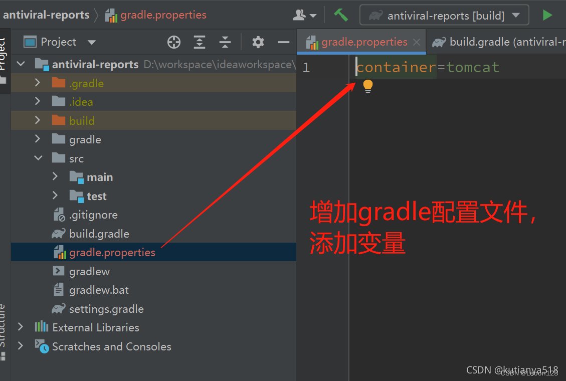Screen dimensions: 566x381
Task: Click the Expand All icon in Project panel
Action: click(199, 42)
